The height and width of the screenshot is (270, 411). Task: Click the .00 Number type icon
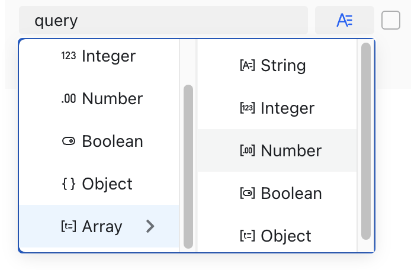[x=69, y=98]
